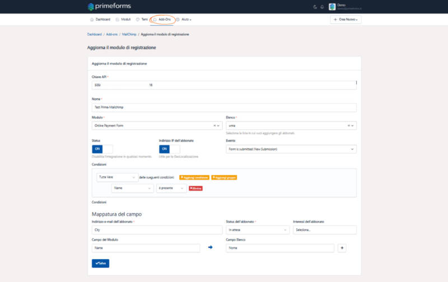Expand the Aiuto menu
448x282 pixels.
click(184, 20)
